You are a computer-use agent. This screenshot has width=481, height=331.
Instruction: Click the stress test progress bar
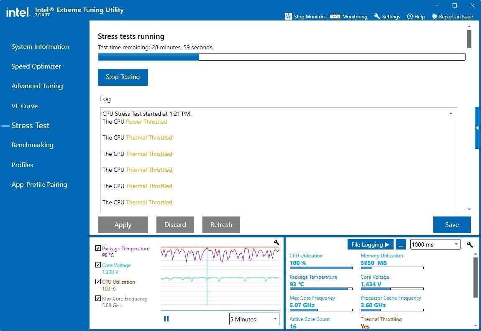pos(281,57)
